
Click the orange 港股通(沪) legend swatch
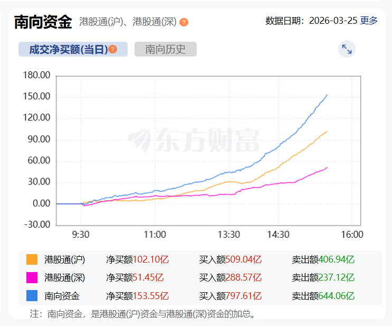click(32, 259)
